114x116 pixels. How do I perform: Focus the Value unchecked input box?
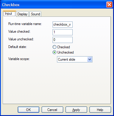tap(63, 40)
